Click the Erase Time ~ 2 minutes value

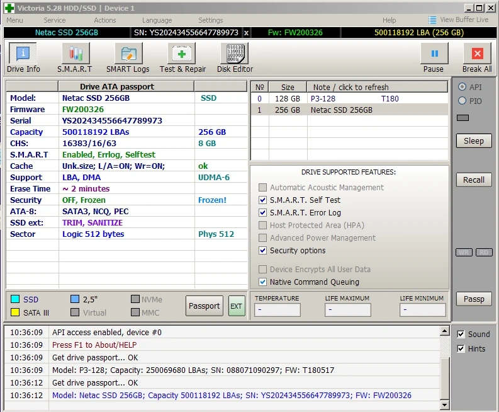tap(86, 188)
